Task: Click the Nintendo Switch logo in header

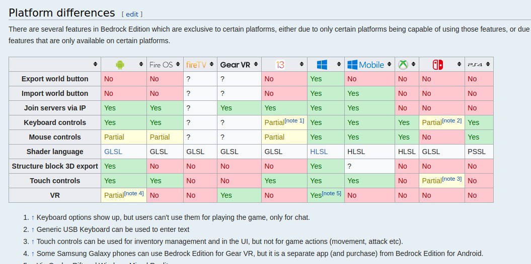Action: [438, 64]
